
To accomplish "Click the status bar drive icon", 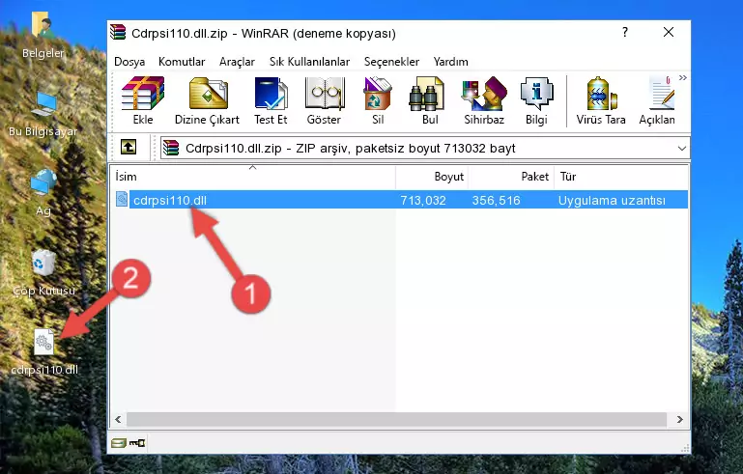I will 119,443.
